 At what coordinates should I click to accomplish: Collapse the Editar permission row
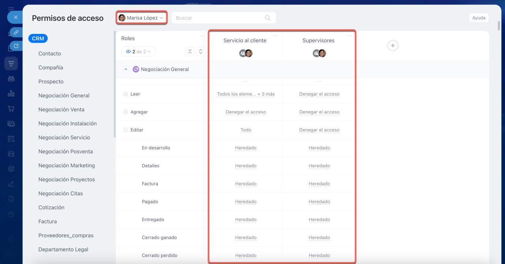125,130
